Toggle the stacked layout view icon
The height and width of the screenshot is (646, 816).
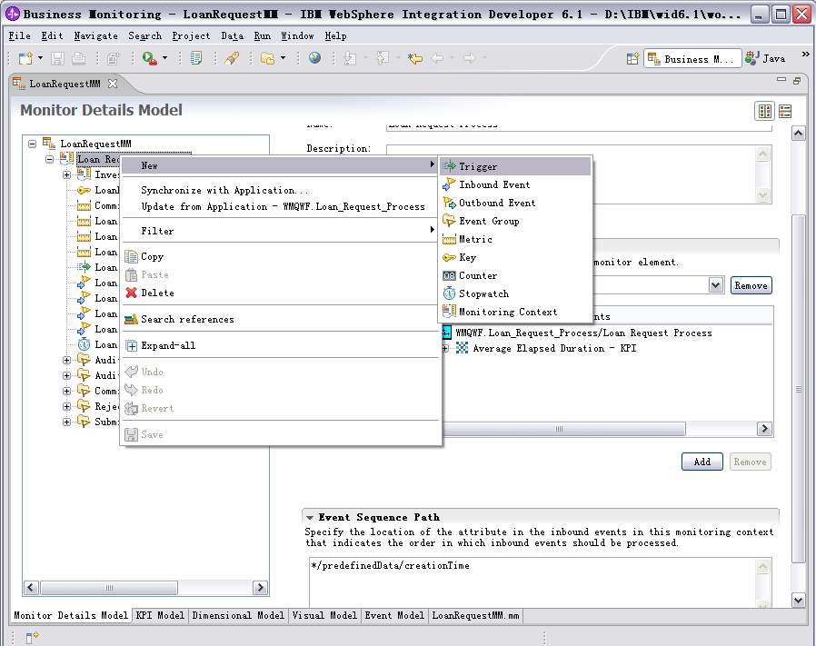coord(785,111)
